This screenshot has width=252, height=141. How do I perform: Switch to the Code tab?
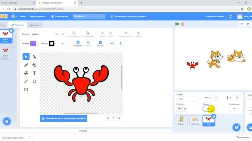[x=3, y=25]
